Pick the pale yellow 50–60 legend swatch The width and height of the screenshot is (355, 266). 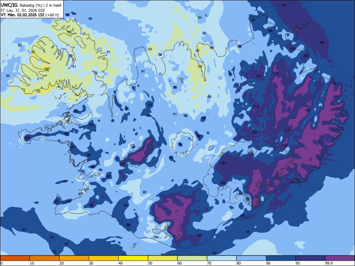[163, 258]
